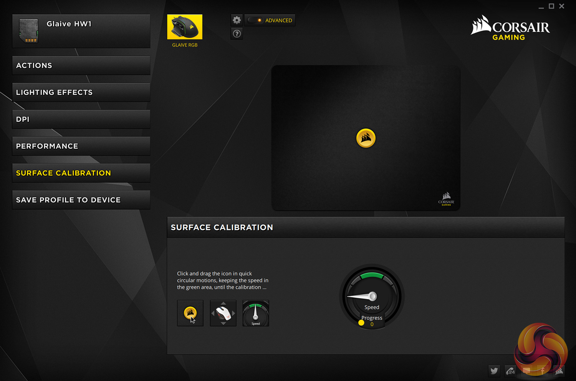The height and width of the screenshot is (381, 576).
Task: Click the small Corsair logo on the mousepad corner
Action: 446,199
